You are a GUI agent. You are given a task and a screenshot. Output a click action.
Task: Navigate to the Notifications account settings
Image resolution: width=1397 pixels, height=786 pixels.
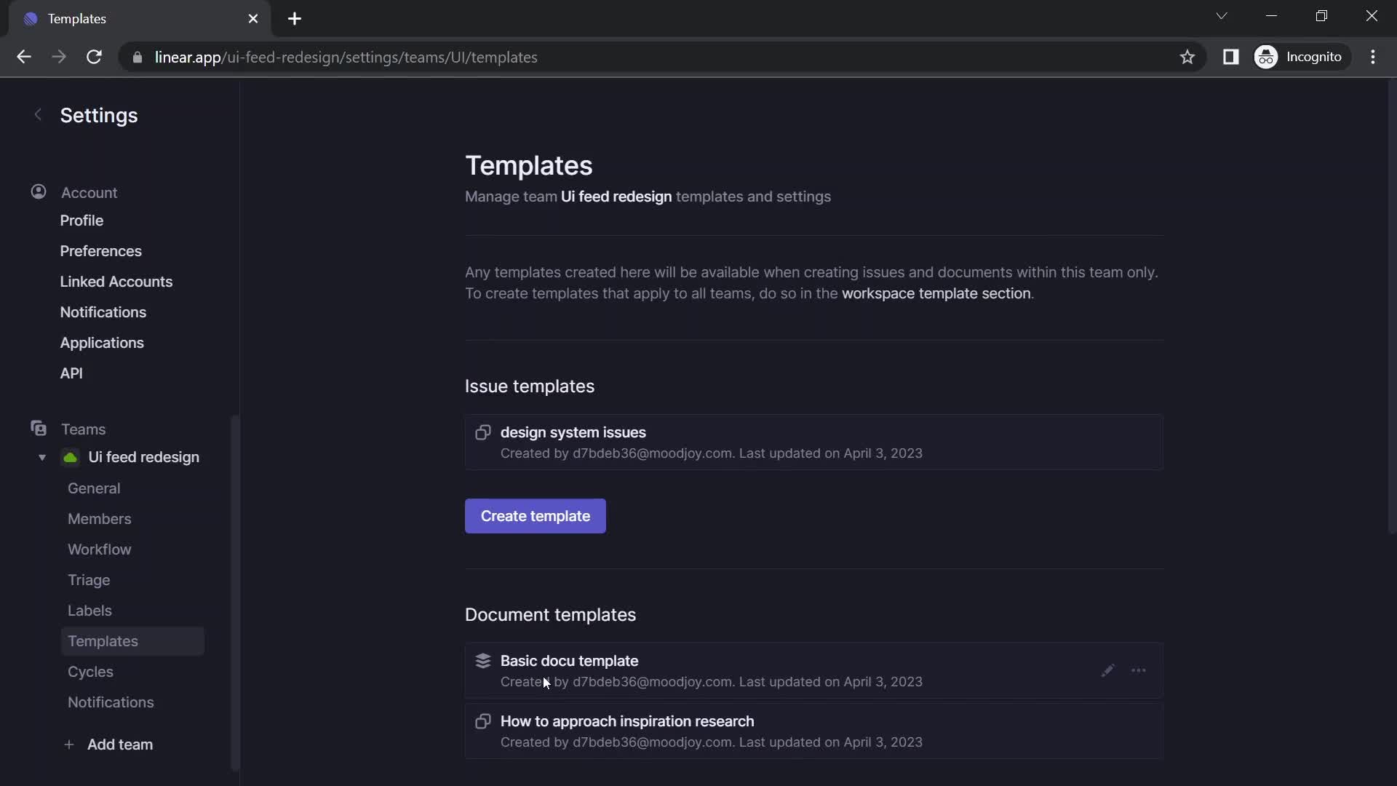tap(103, 313)
